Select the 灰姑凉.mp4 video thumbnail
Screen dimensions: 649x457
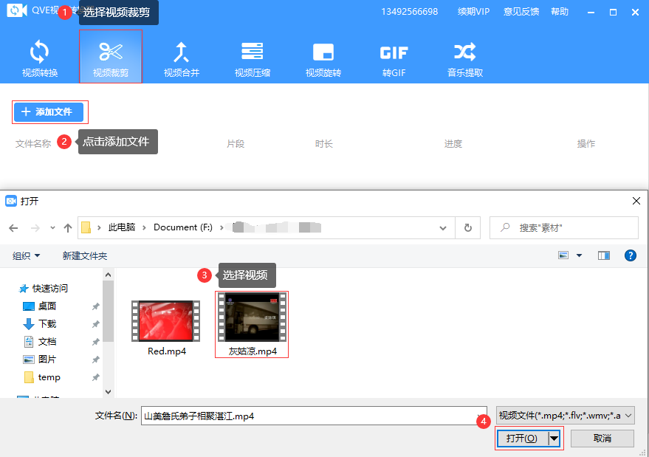pyautogui.click(x=252, y=317)
